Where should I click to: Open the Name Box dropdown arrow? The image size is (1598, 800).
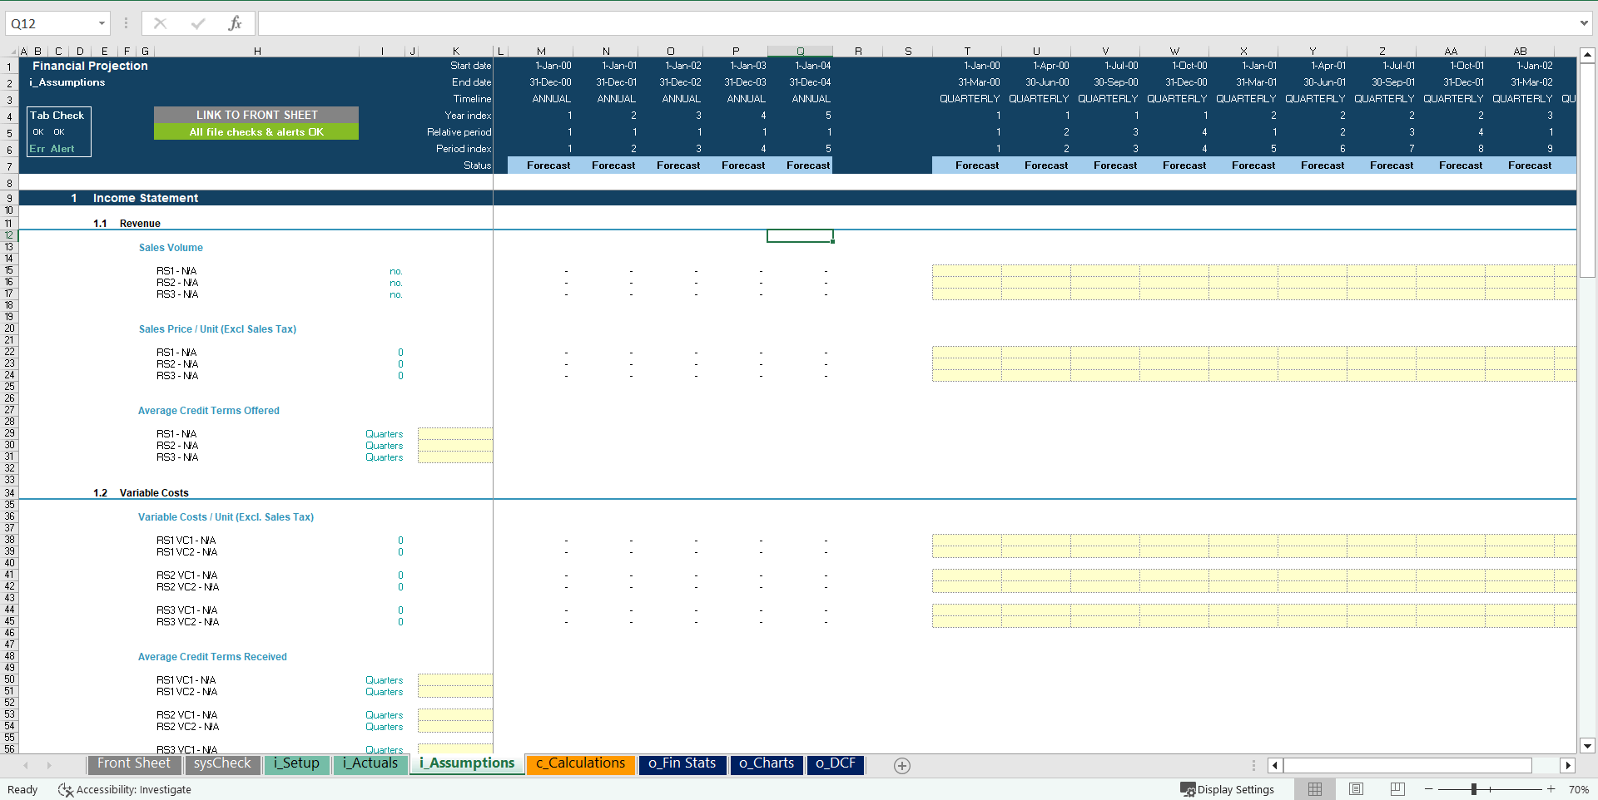pos(102,22)
